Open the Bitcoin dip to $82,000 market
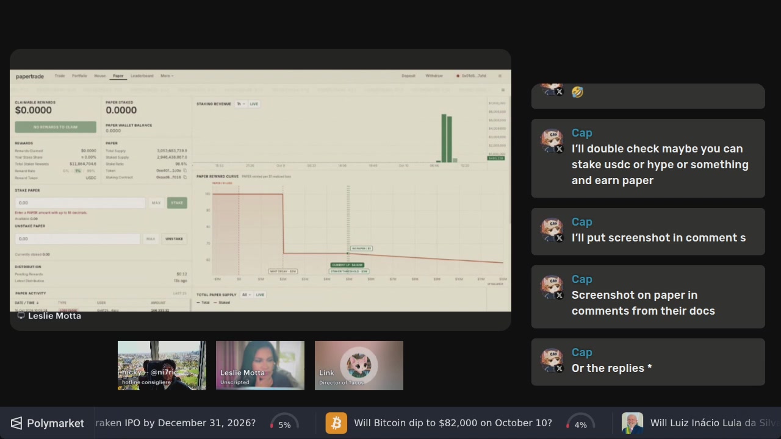This screenshot has height=439, width=781. (453, 423)
